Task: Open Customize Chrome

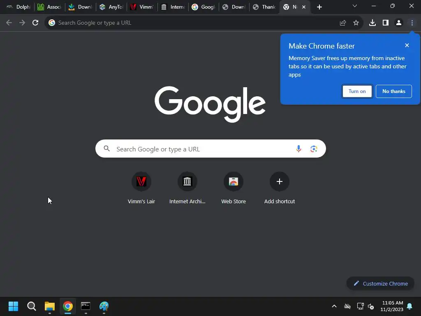Action: pos(380,283)
